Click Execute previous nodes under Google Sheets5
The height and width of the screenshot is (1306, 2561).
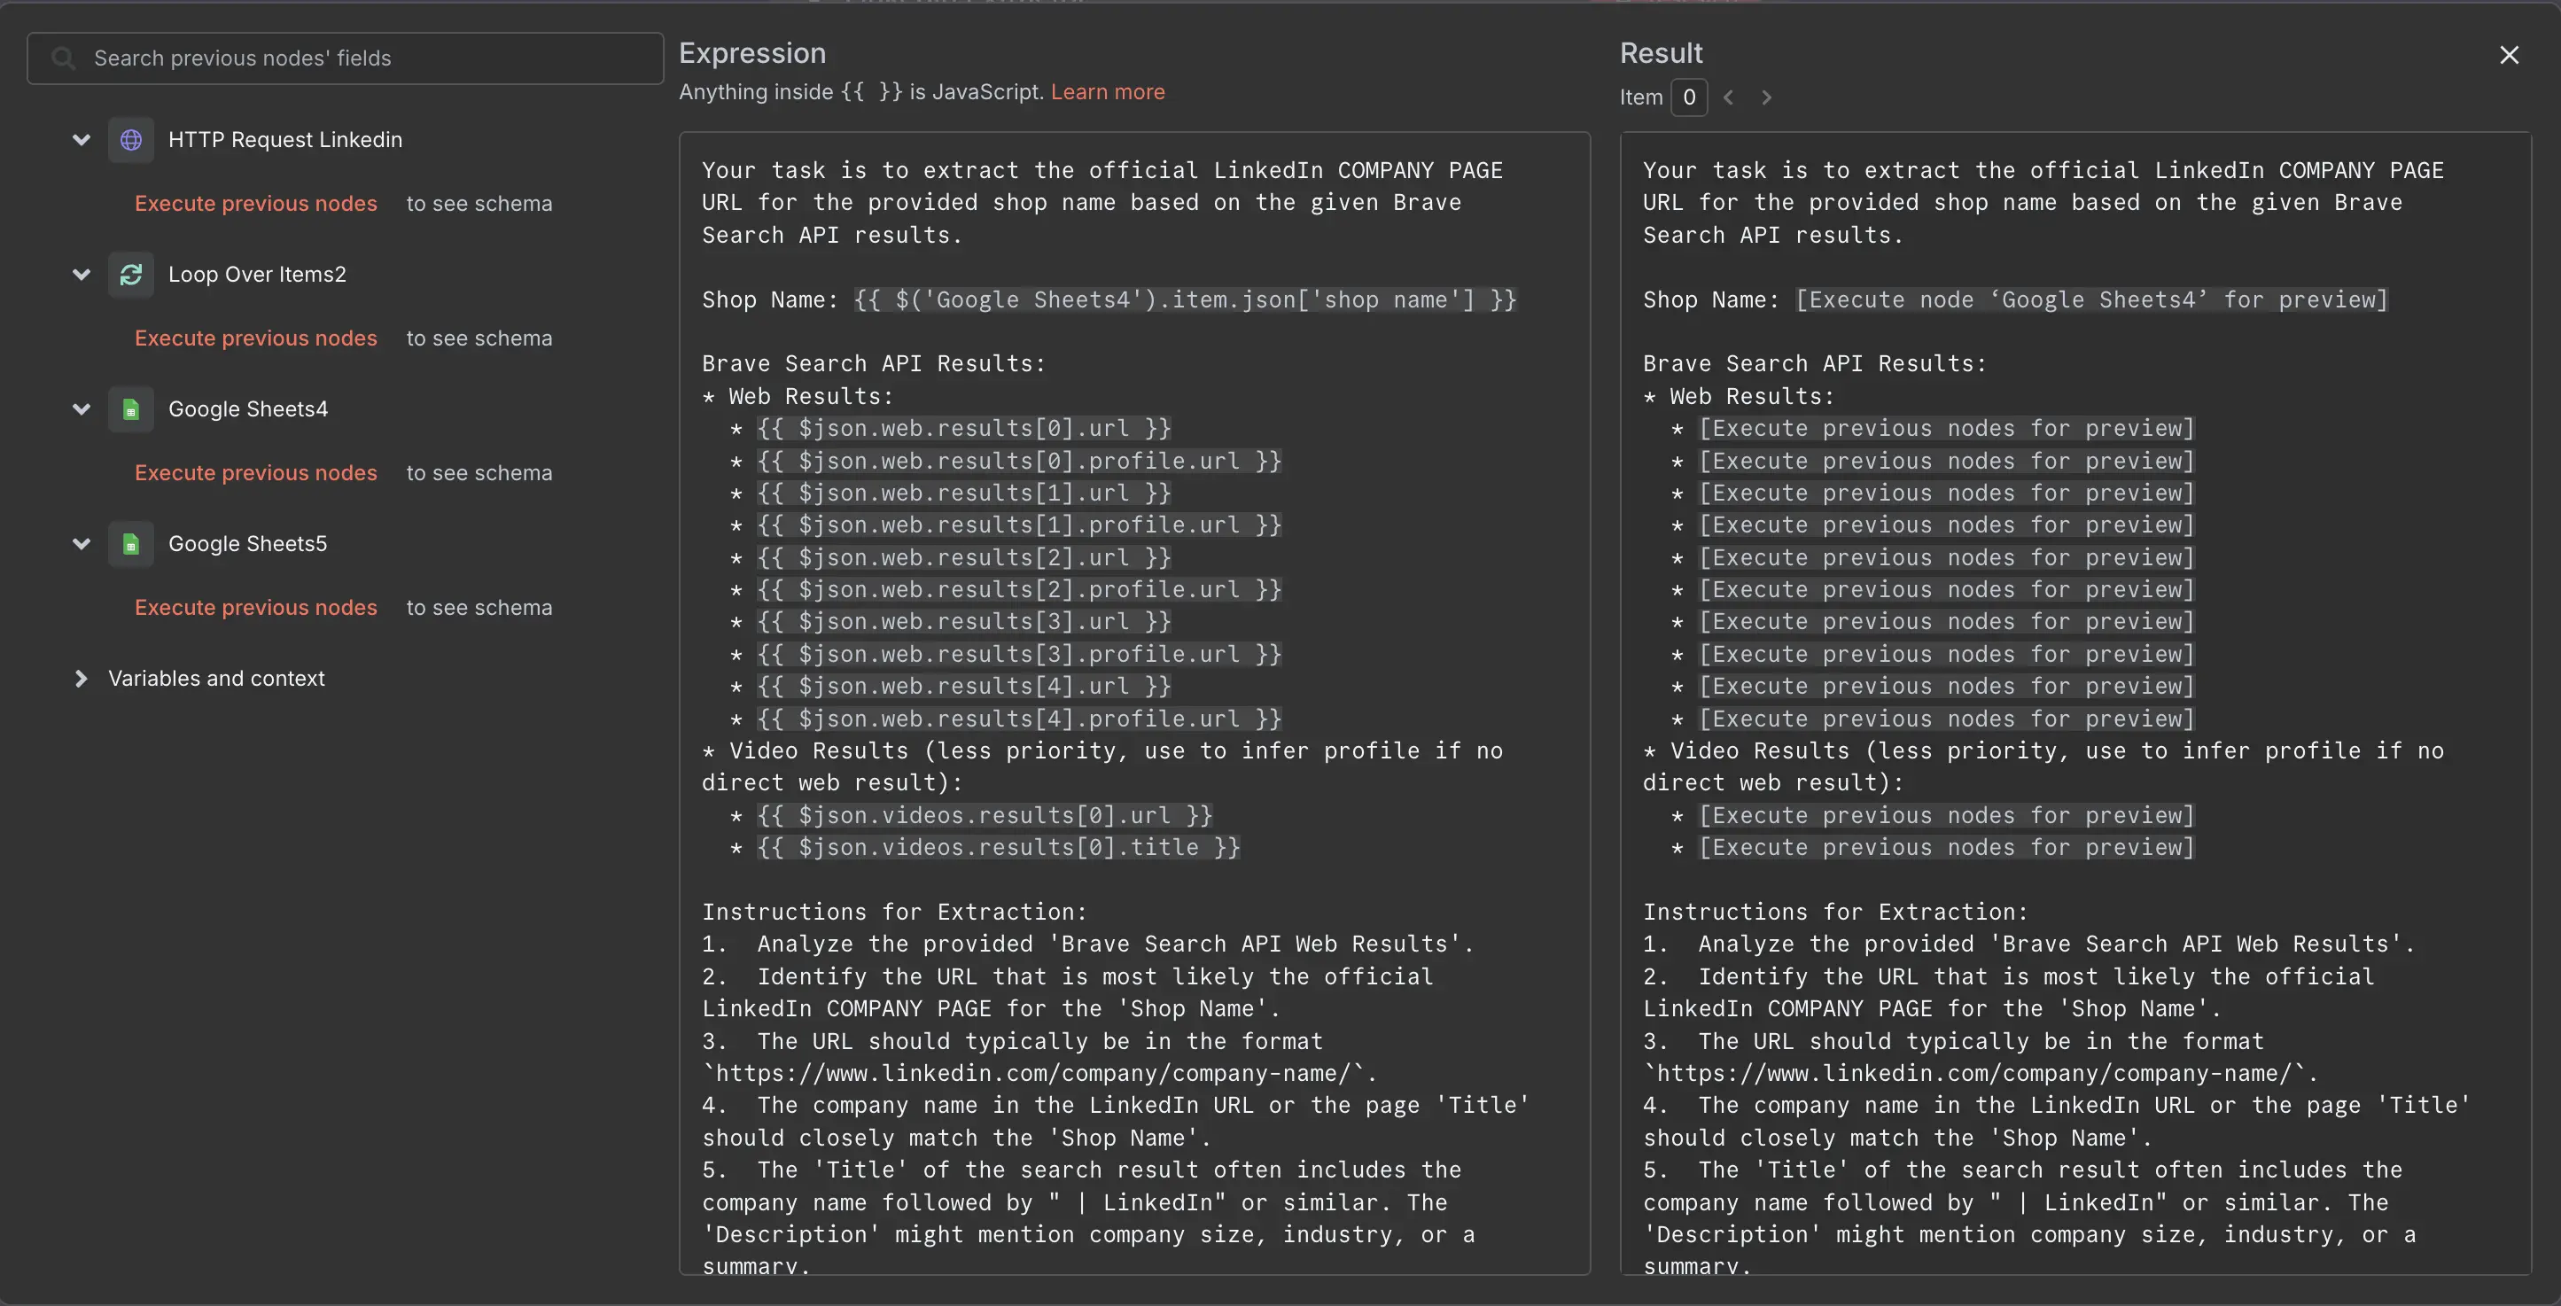(255, 607)
